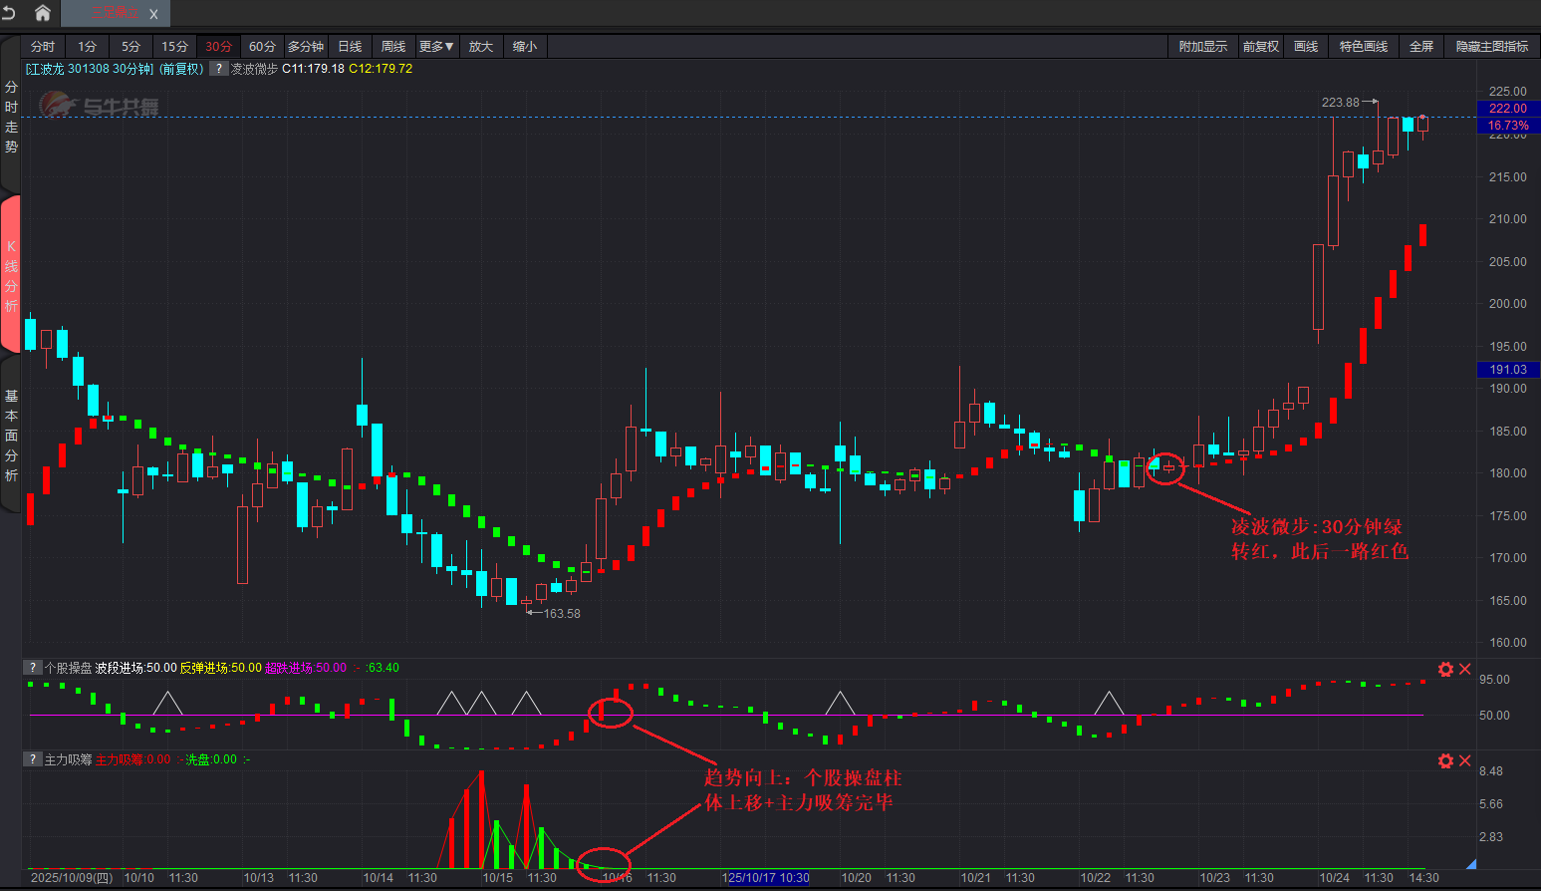The image size is (1541, 891).
Task: Click the back arrow icon
Action: [x=9, y=13]
